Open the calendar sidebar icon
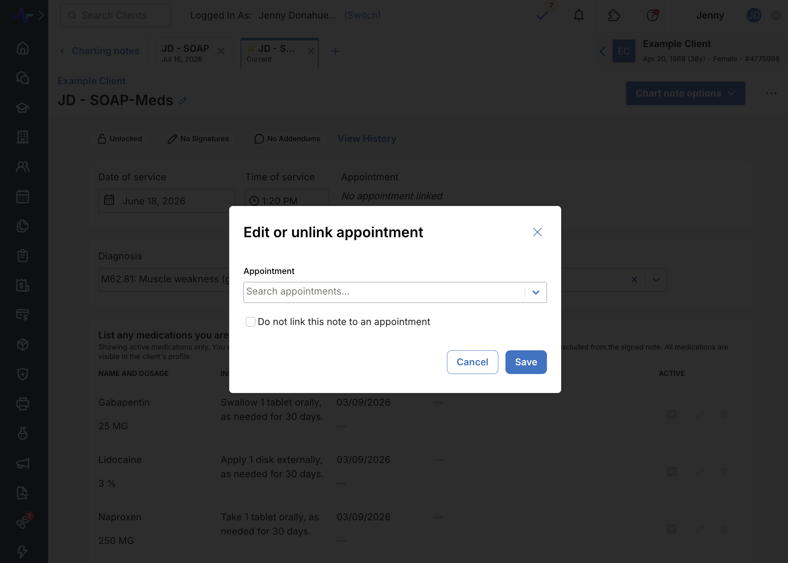The height and width of the screenshot is (563, 788). [x=23, y=196]
